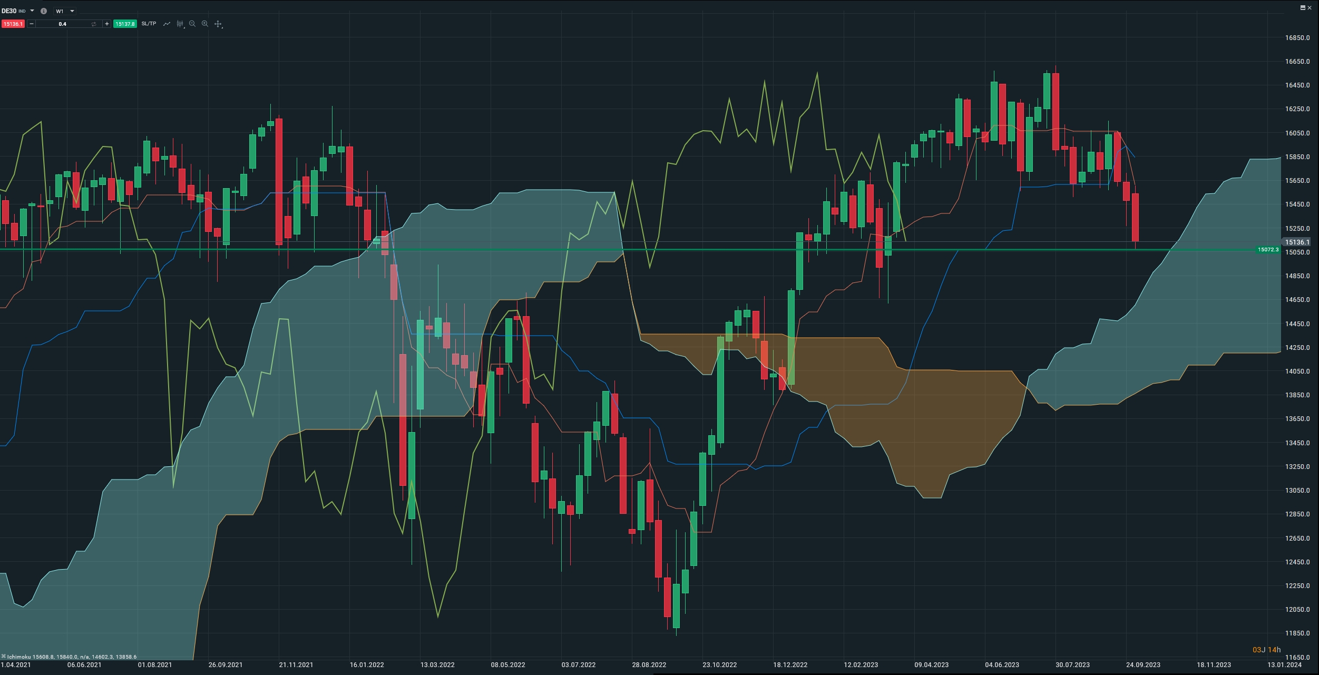This screenshot has width=1319, height=675.
Task: Remove the Ichimoku indicator via X icon
Action: coord(3,656)
